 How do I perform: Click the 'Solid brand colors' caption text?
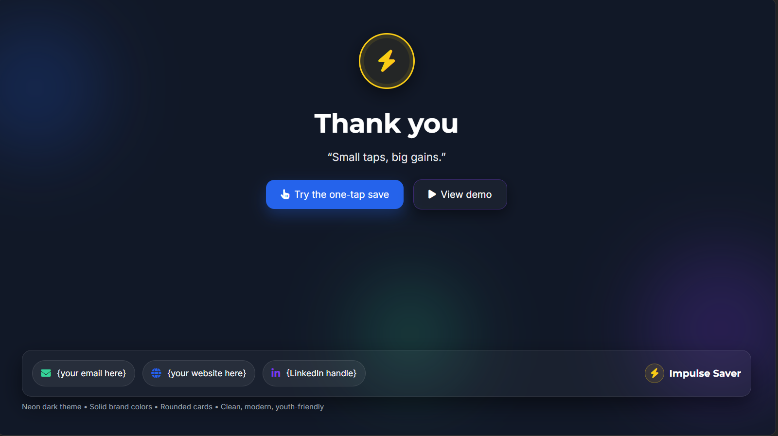[121, 407]
